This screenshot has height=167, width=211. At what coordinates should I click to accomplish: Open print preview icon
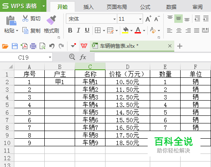coord(42,46)
